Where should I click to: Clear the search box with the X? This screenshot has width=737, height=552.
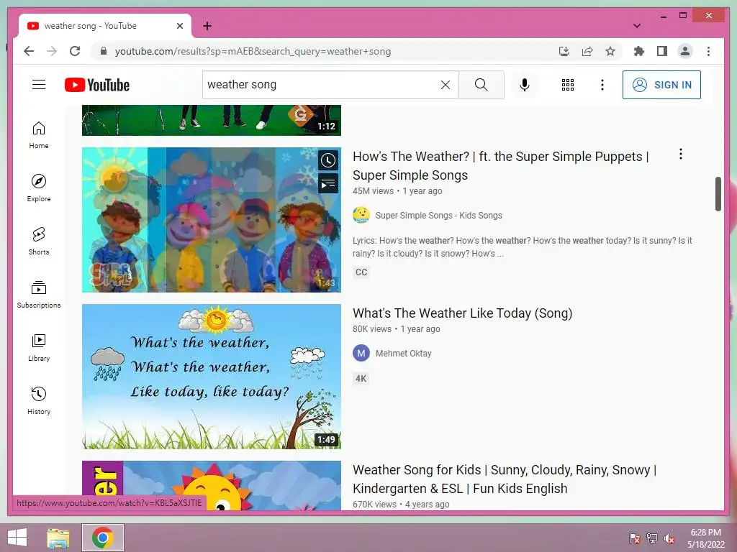[x=445, y=85]
